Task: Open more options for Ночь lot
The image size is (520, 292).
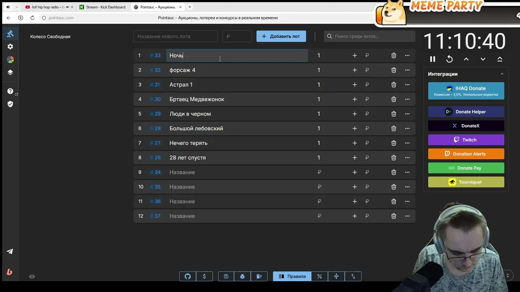Action: point(407,56)
